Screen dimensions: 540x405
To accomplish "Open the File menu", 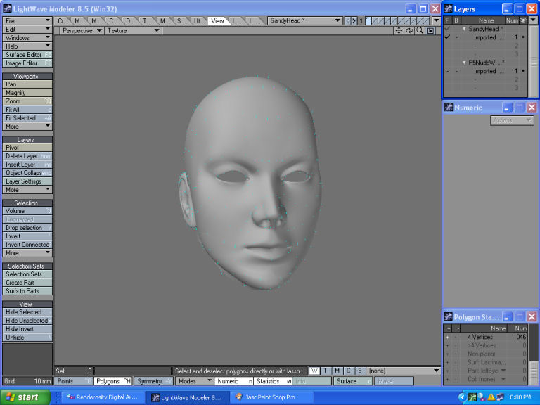I will pos(27,21).
